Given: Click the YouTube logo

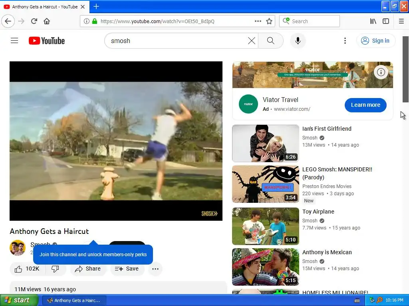Looking at the screenshot, I should coord(47,41).
